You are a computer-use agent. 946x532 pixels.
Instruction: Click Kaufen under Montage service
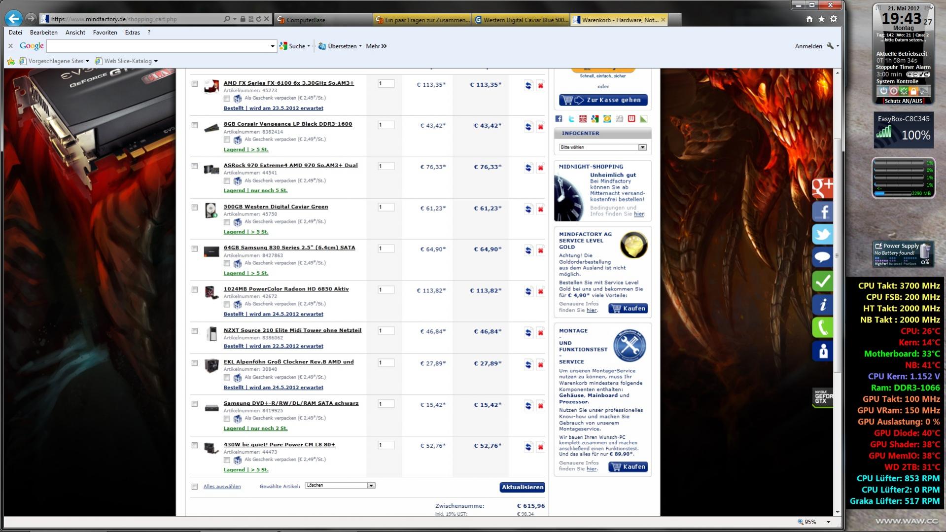pyautogui.click(x=628, y=467)
